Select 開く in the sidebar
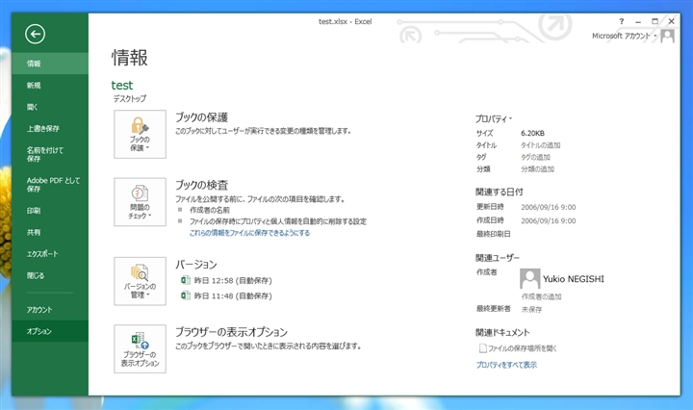 (x=50, y=107)
